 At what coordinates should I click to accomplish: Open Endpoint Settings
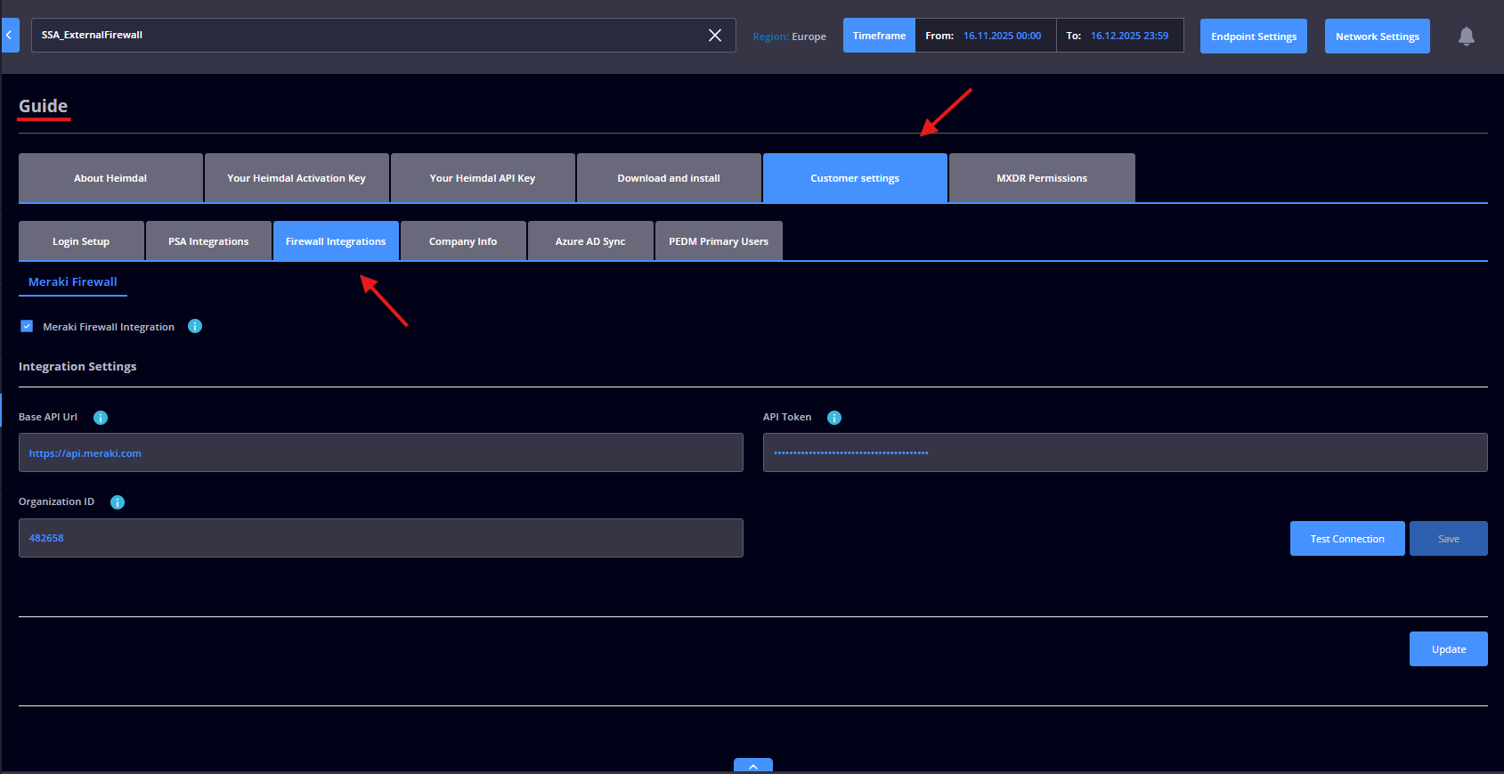tap(1254, 37)
